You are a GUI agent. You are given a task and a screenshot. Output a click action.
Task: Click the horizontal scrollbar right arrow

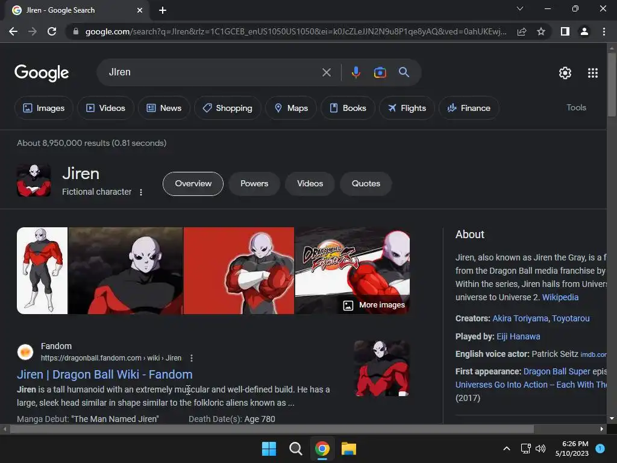tap(602, 429)
